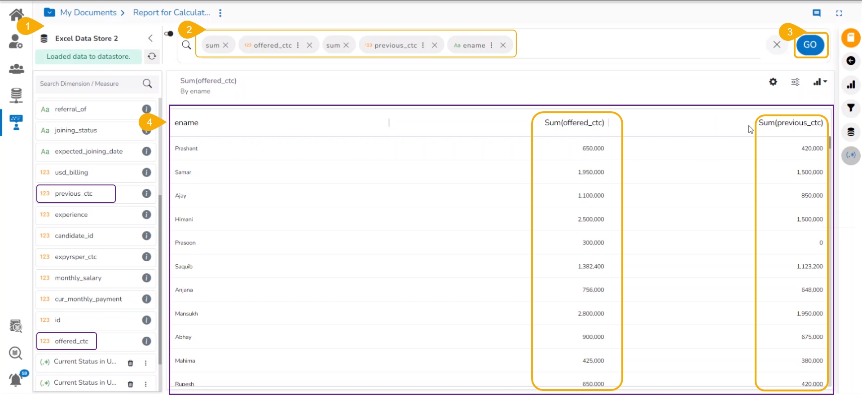Toggle the switch beside the search bar
Viewport: 862px width, 395px height.
click(169, 34)
